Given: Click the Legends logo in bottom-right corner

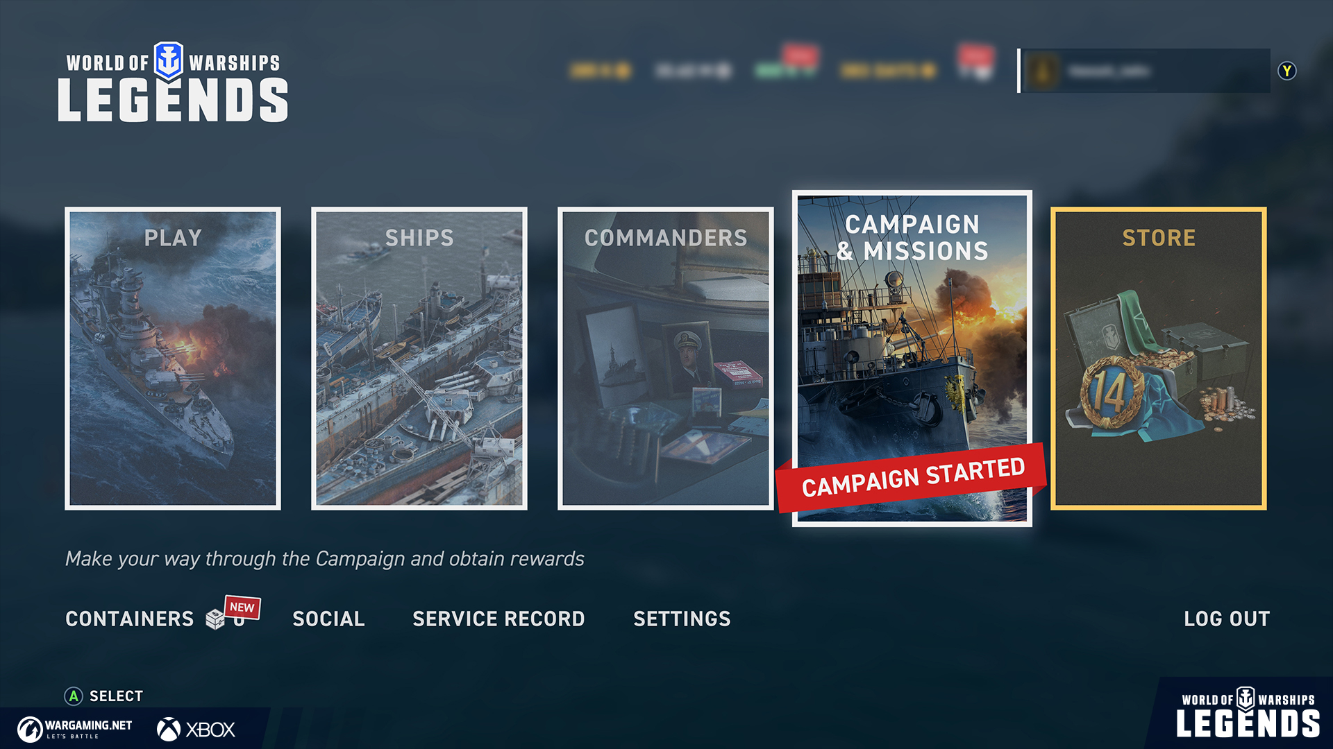Looking at the screenshot, I should tap(1248, 712).
